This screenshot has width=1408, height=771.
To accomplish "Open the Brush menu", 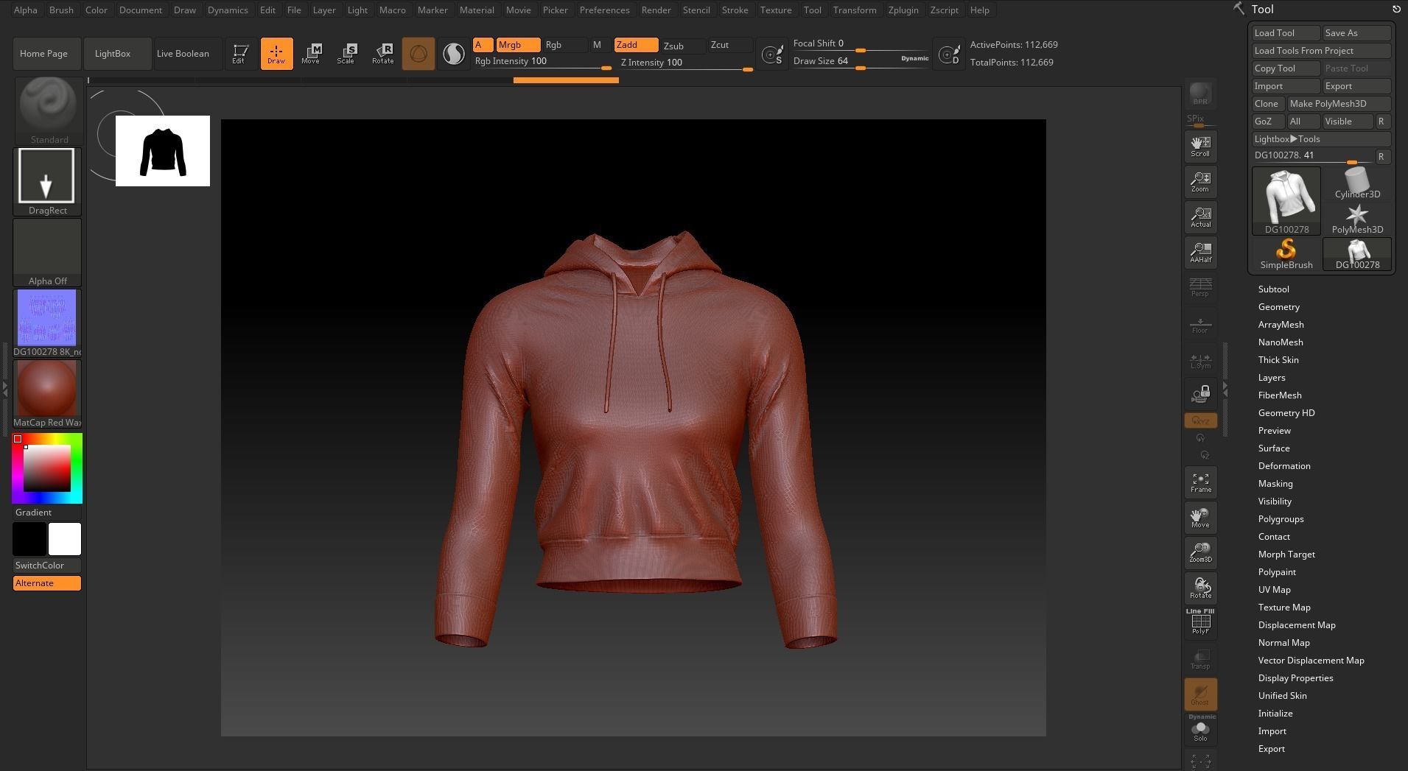I will click(61, 10).
